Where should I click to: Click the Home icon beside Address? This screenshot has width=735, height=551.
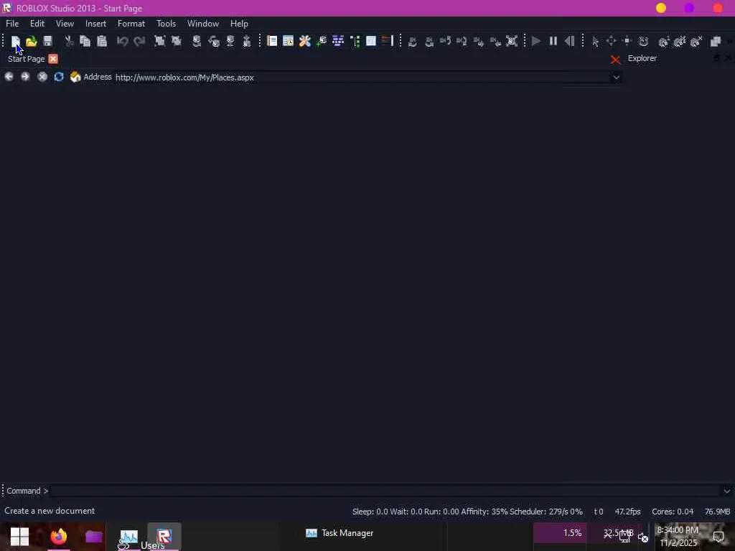[75, 77]
